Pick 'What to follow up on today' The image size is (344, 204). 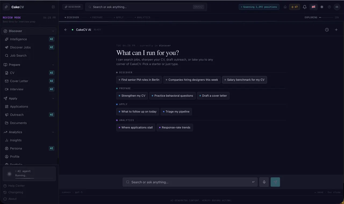pos(138,112)
